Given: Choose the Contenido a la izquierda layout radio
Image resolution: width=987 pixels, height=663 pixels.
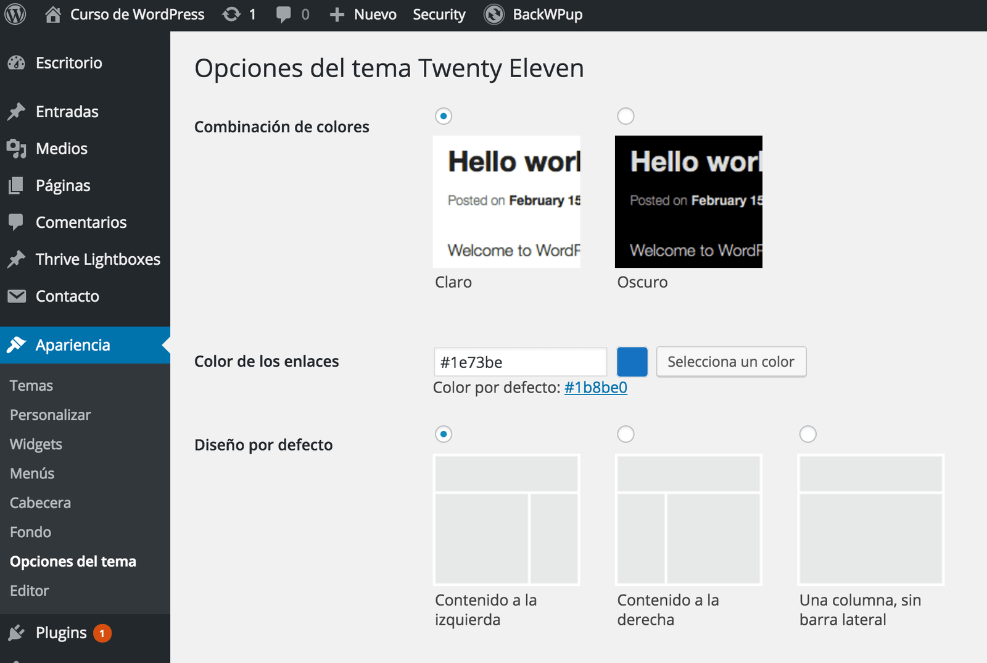Looking at the screenshot, I should tap(444, 434).
